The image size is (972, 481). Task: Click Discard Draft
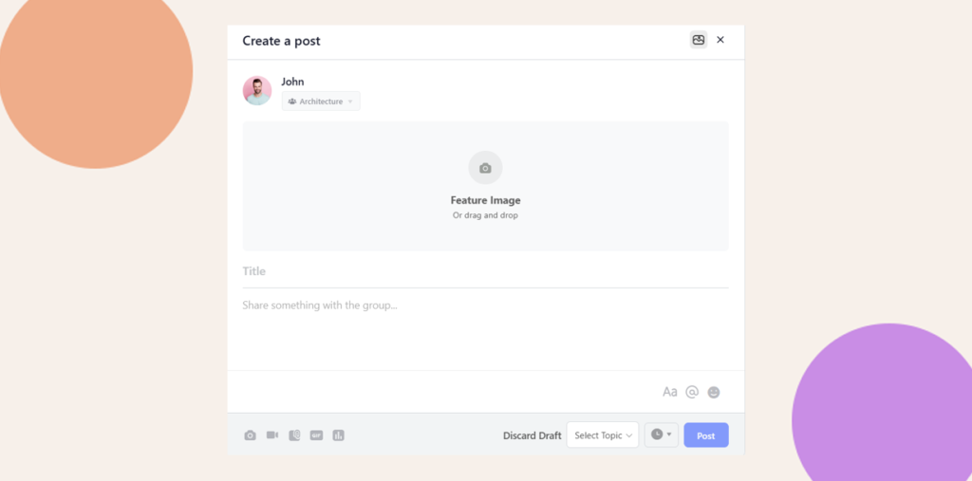click(532, 435)
